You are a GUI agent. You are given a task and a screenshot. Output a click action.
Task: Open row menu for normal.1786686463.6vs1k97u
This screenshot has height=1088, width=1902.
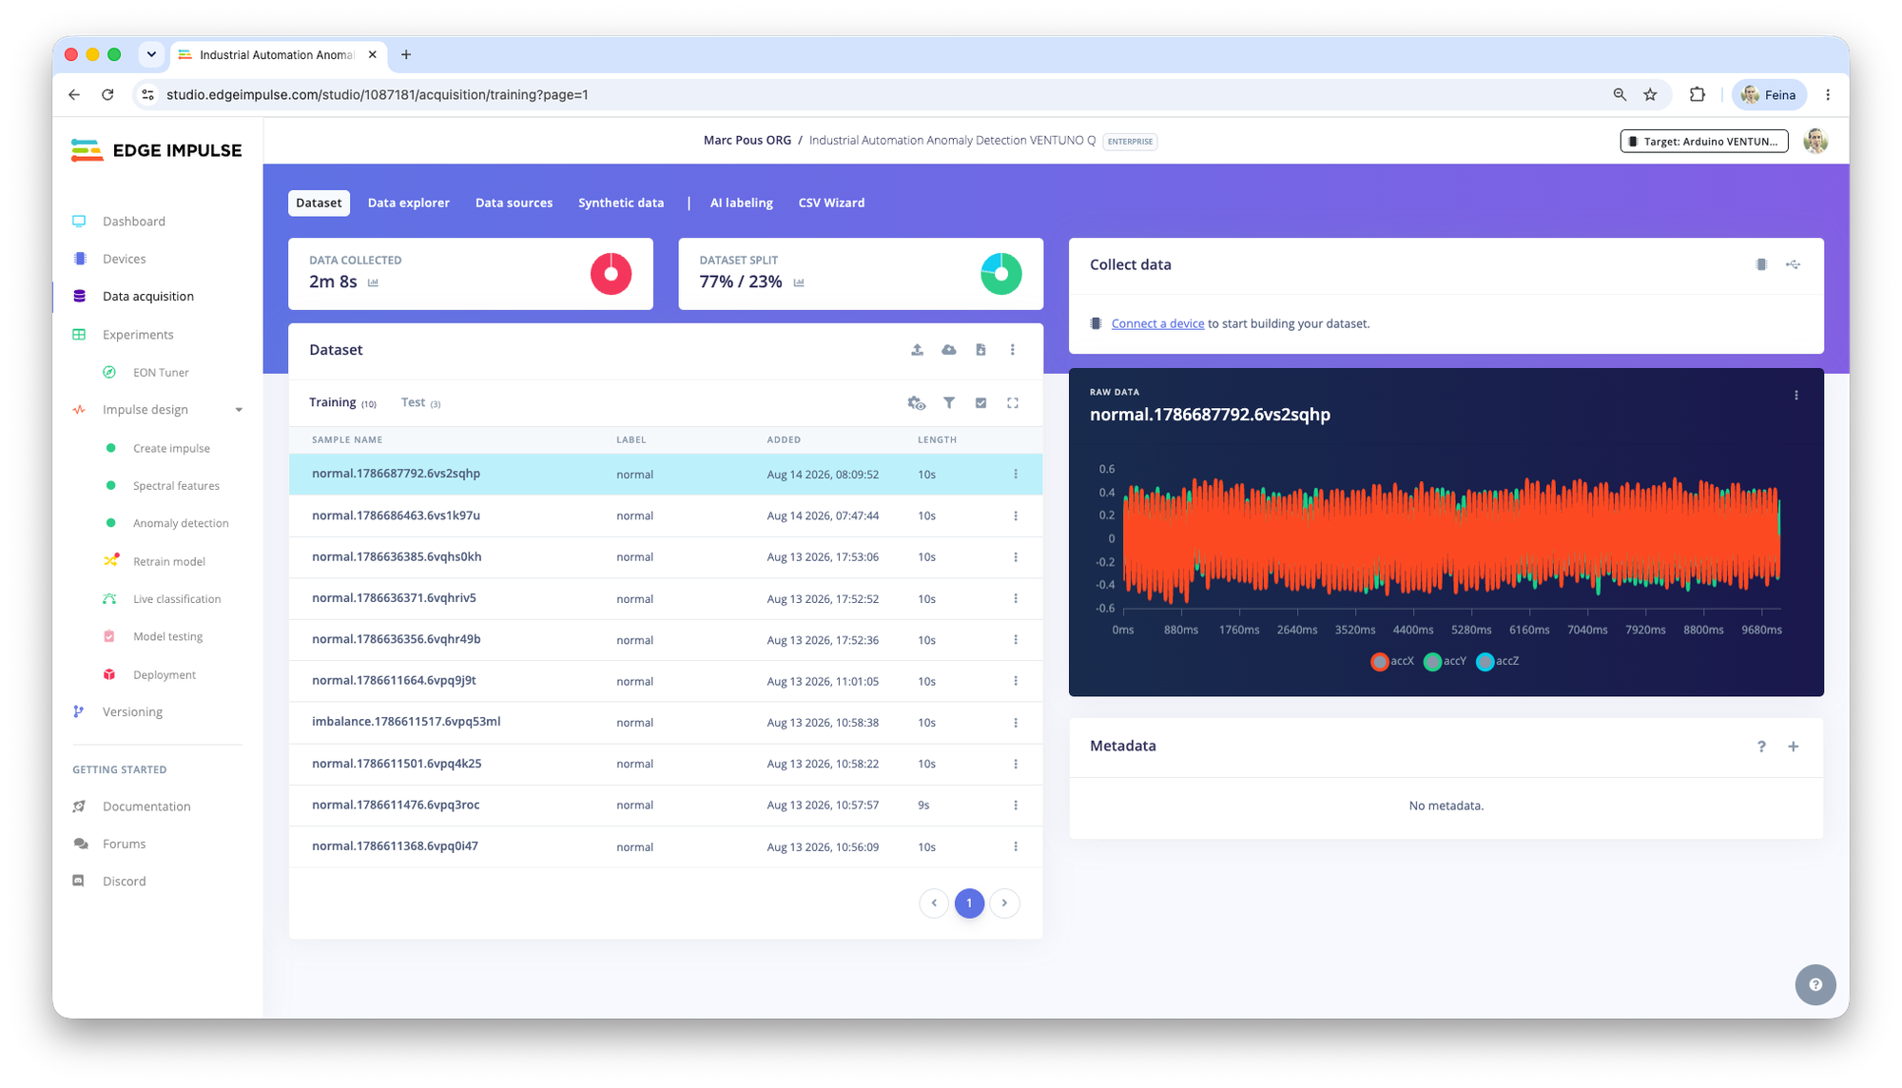[x=1016, y=516]
